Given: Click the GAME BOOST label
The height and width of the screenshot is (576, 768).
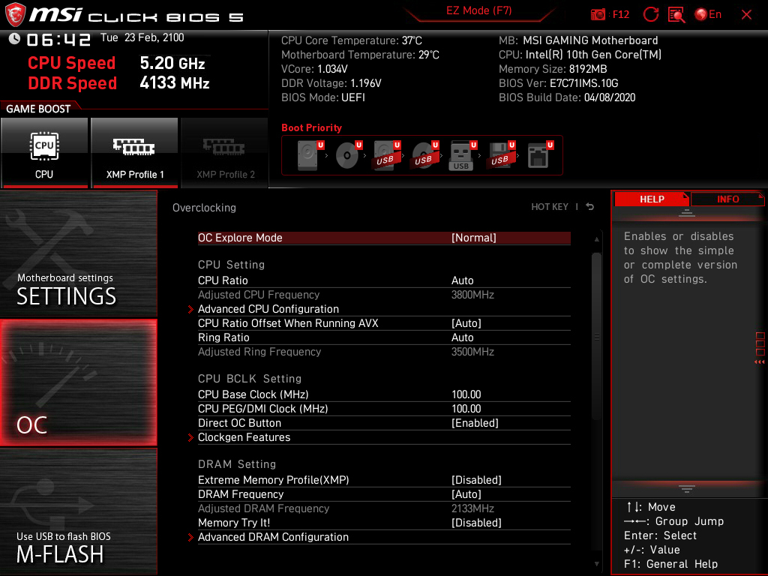Looking at the screenshot, I should (38, 109).
